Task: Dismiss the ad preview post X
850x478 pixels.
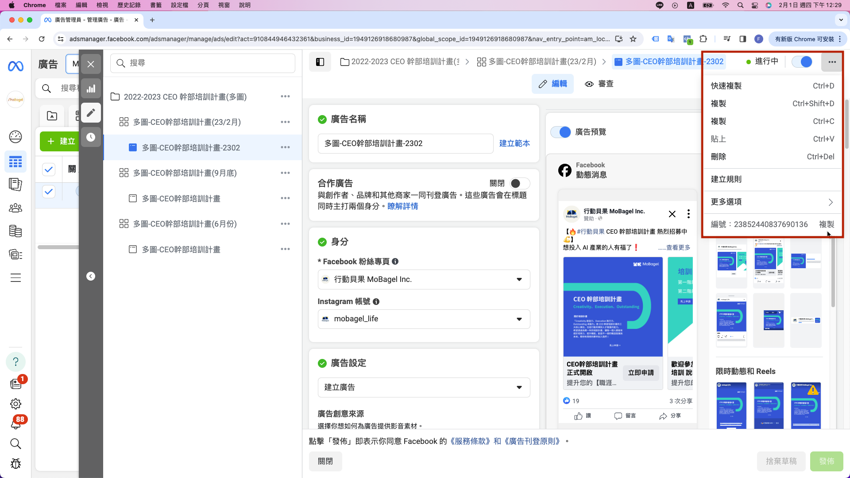Action: click(x=672, y=214)
